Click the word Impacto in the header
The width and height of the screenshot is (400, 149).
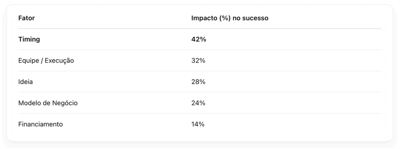pyautogui.click(x=204, y=18)
